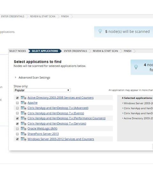Click the Citrix XenApp (Events) template icon
Screen dimensions: 153x169
click(x=24, y=113)
